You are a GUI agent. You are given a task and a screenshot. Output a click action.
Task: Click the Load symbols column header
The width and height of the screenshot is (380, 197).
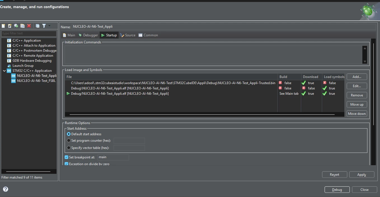pos(334,77)
